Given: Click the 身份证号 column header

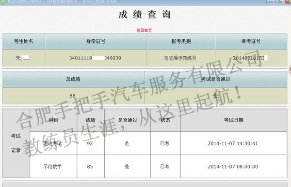Looking at the screenshot, I should click(96, 41).
